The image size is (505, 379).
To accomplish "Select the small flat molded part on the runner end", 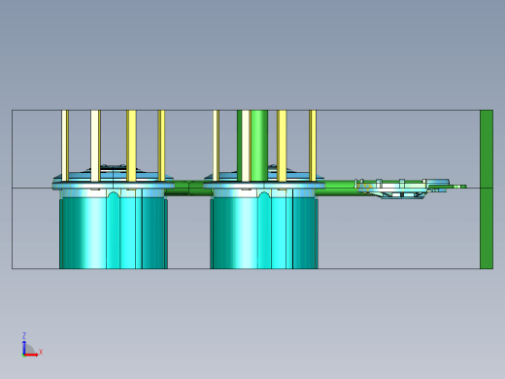I will click(401, 189).
